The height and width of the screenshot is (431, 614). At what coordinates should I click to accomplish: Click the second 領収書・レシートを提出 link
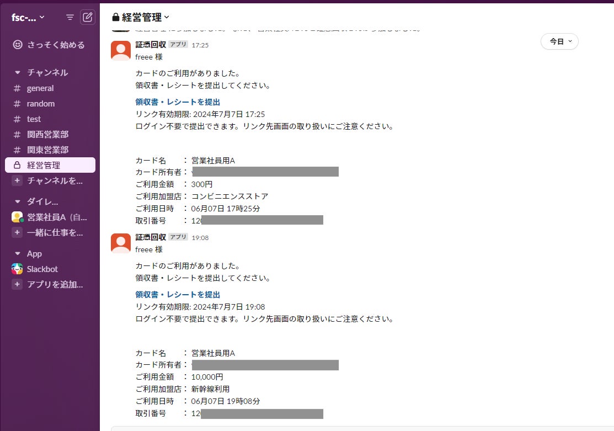pos(178,295)
